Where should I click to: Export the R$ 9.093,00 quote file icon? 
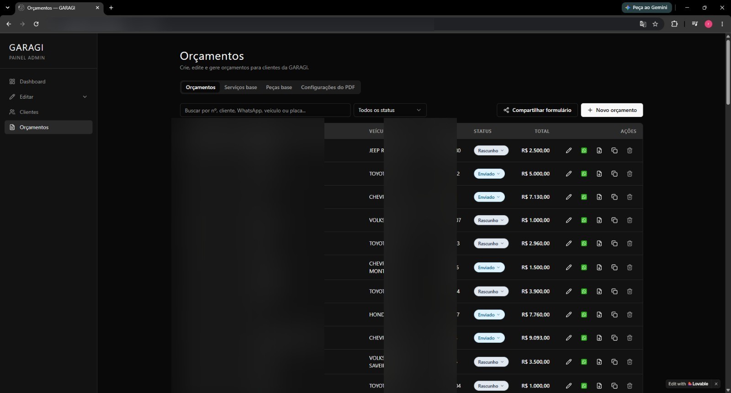tap(599, 338)
